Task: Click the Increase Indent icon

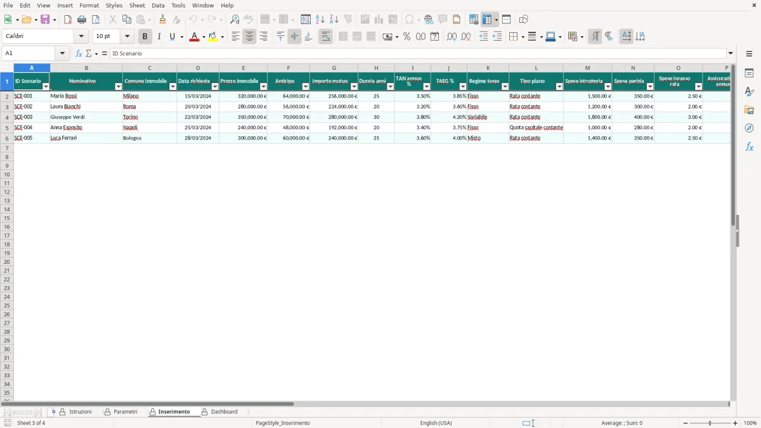Action: coord(483,37)
